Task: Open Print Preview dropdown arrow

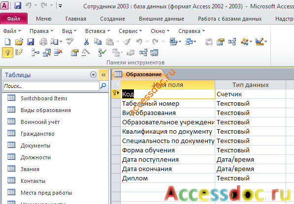Action: (61, 42)
